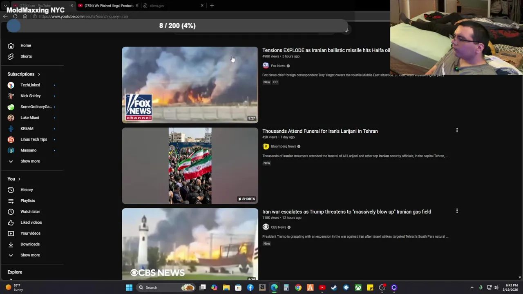The image size is (523, 294).
Task: Open Massano channel subscription
Action: click(28, 150)
